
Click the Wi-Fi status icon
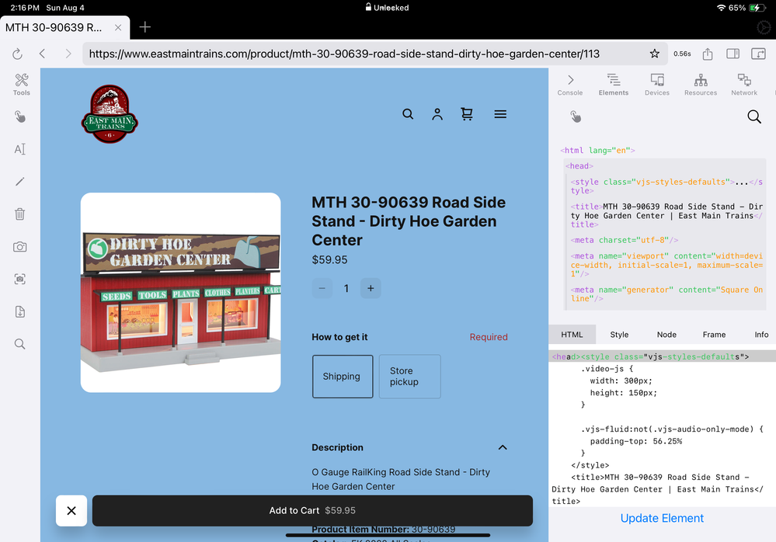tap(721, 8)
